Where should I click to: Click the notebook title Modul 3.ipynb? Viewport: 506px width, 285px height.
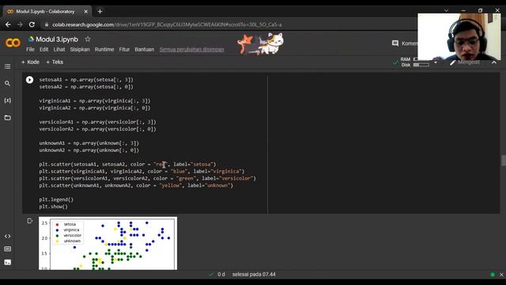[x=57, y=40]
